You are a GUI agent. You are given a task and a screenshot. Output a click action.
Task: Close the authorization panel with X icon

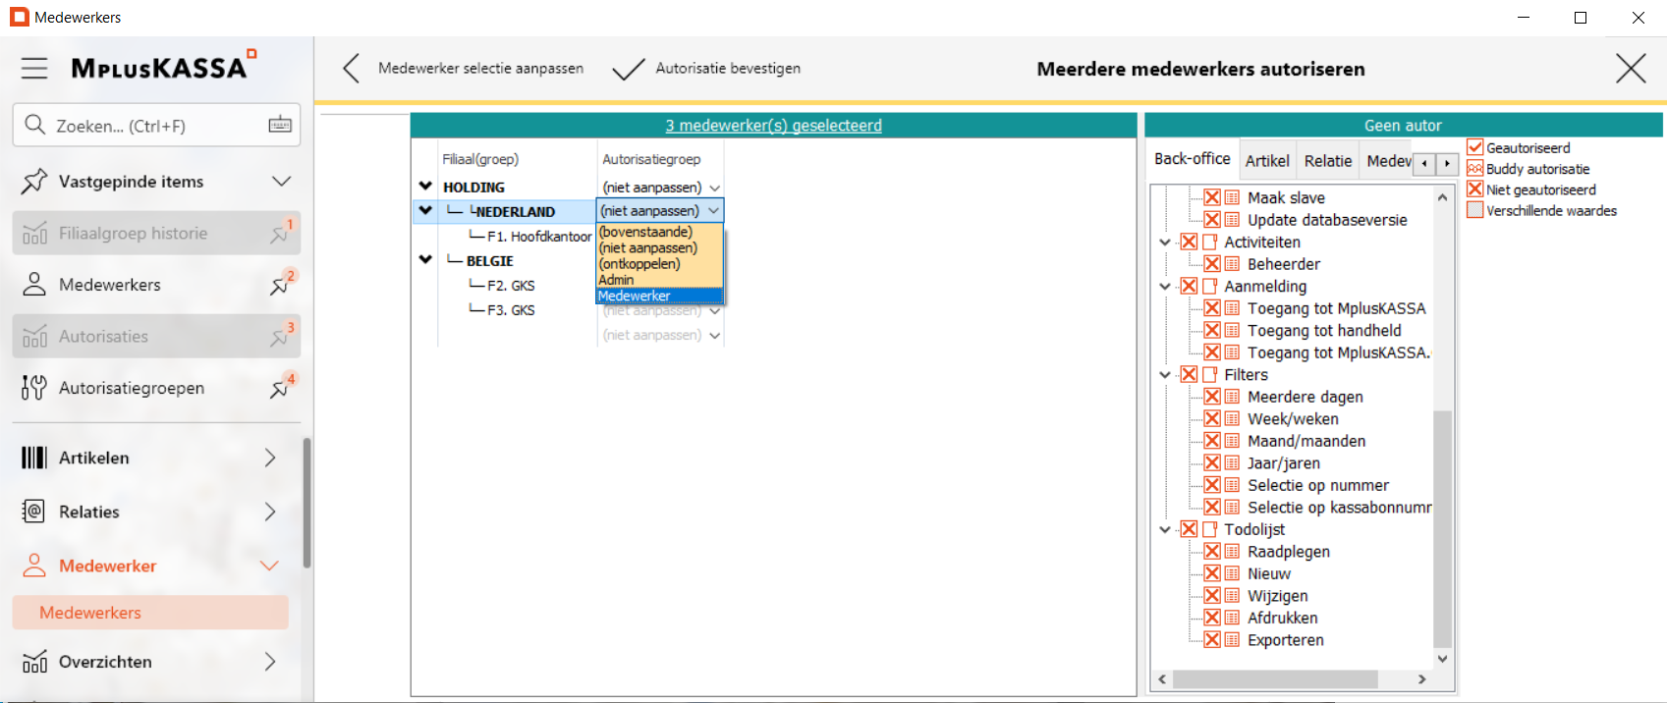coord(1631,69)
